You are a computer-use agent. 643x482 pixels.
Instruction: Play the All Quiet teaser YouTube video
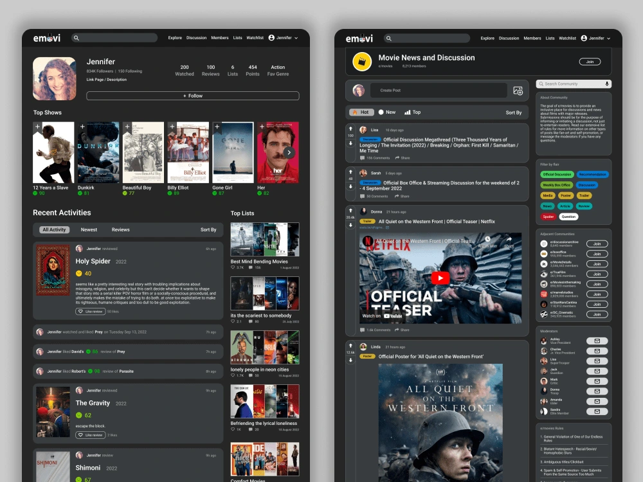(x=440, y=278)
